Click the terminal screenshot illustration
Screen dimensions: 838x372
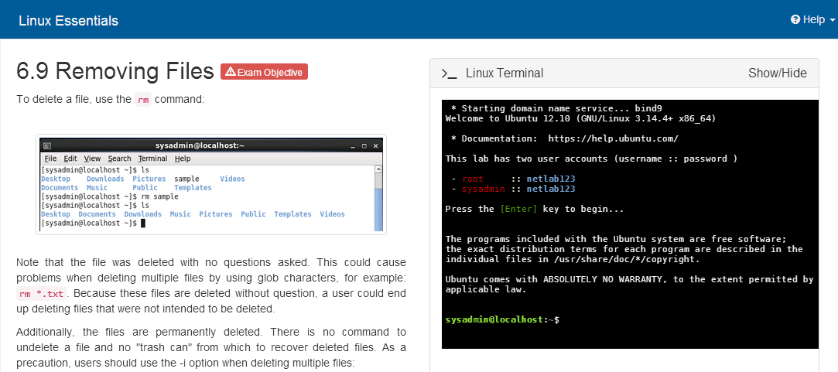pos(211,184)
